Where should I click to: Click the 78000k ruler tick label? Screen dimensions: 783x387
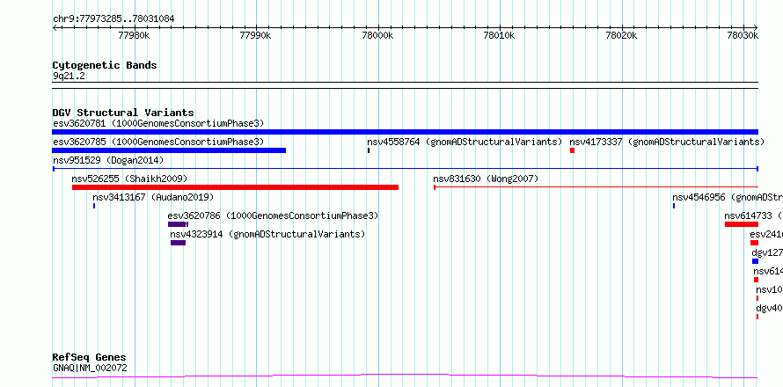coord(378,35)
